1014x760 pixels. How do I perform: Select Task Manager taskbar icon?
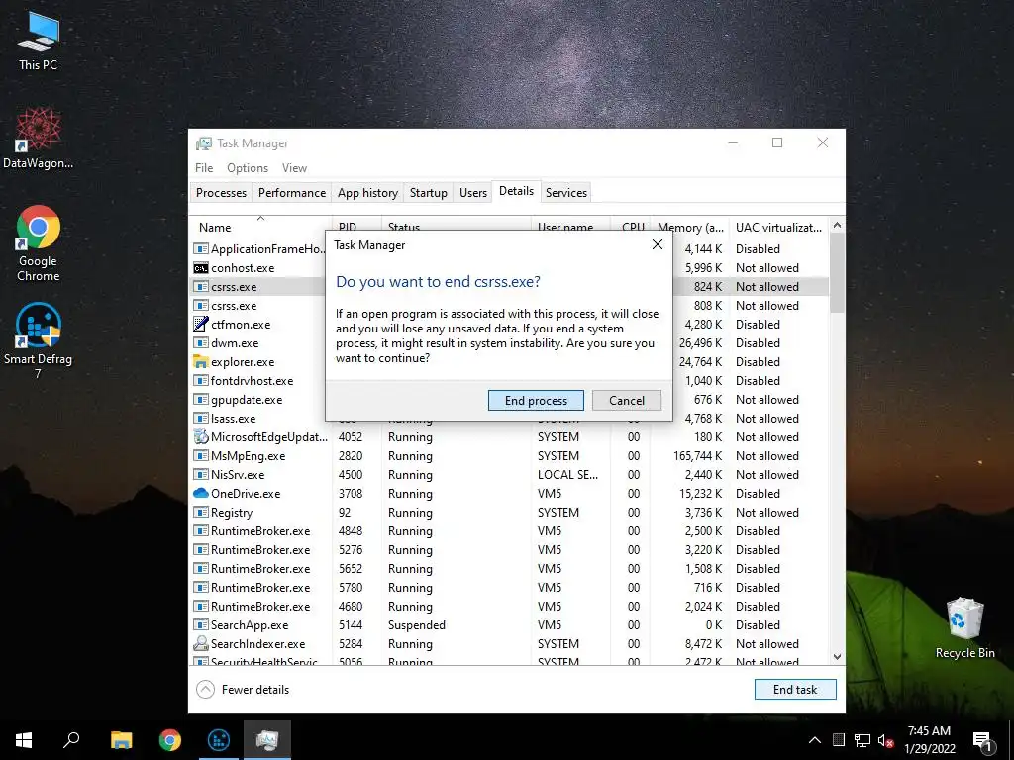click(x=267, y=740)
